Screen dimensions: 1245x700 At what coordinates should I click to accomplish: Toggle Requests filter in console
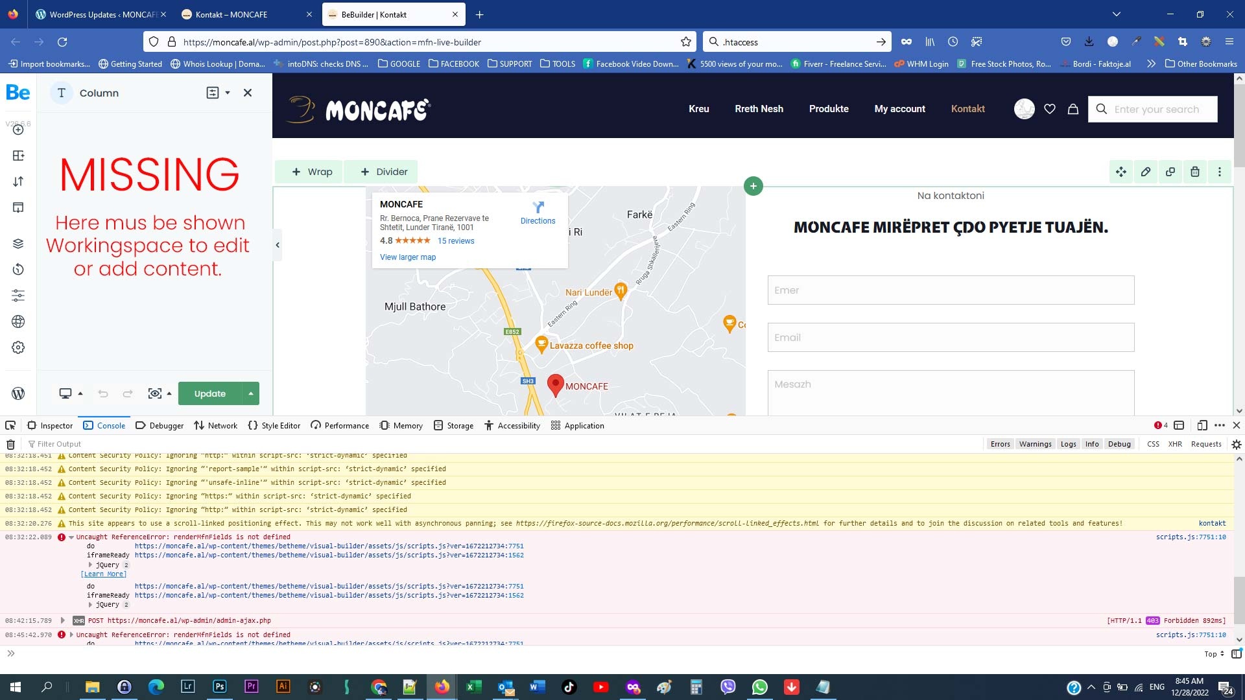point(1206,444)
